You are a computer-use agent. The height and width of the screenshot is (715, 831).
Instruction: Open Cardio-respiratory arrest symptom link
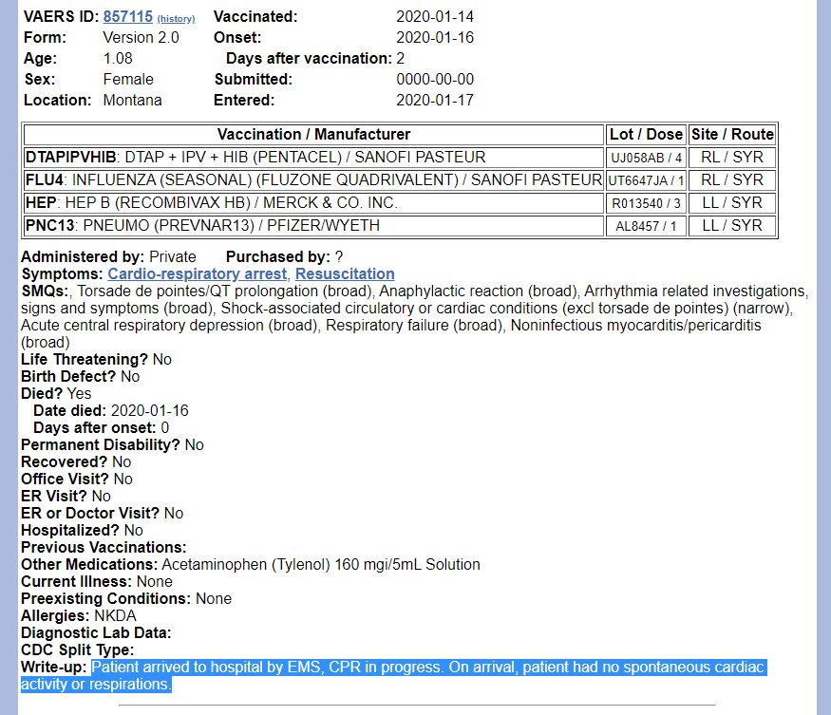pyautogui.click(x=198, y=273)
